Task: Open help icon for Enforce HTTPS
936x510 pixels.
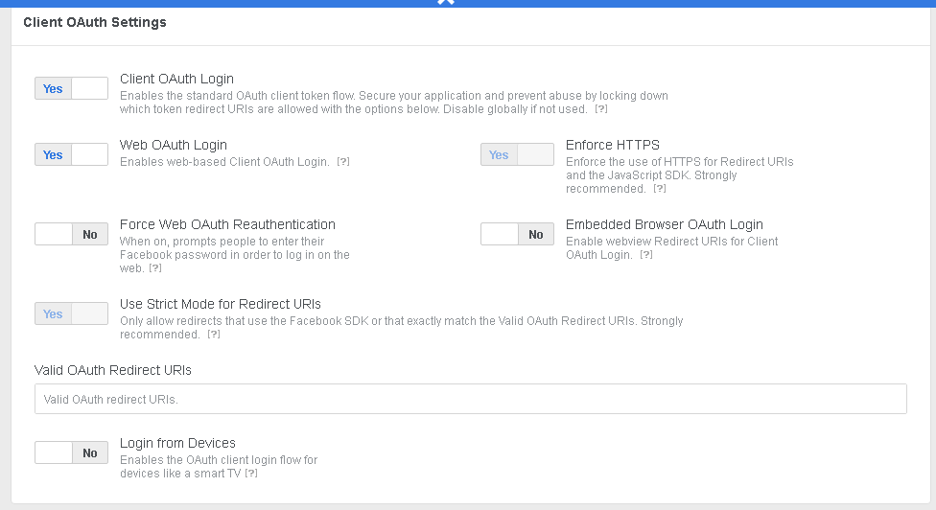Action: click(660, 189)
